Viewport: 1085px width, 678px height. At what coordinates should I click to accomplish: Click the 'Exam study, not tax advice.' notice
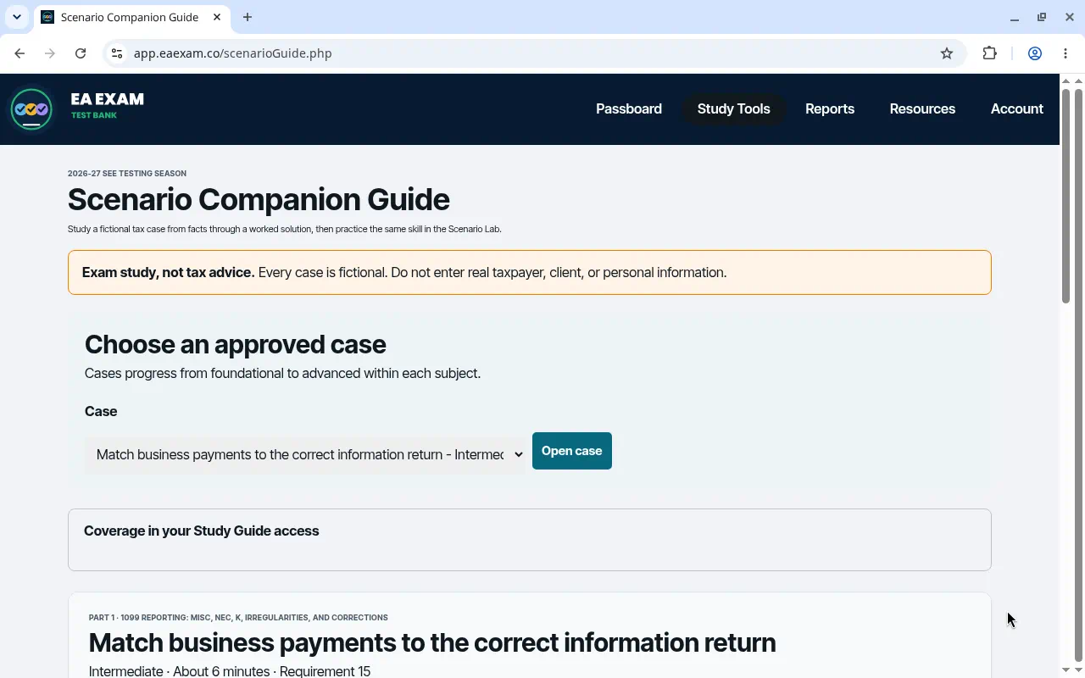530,273
